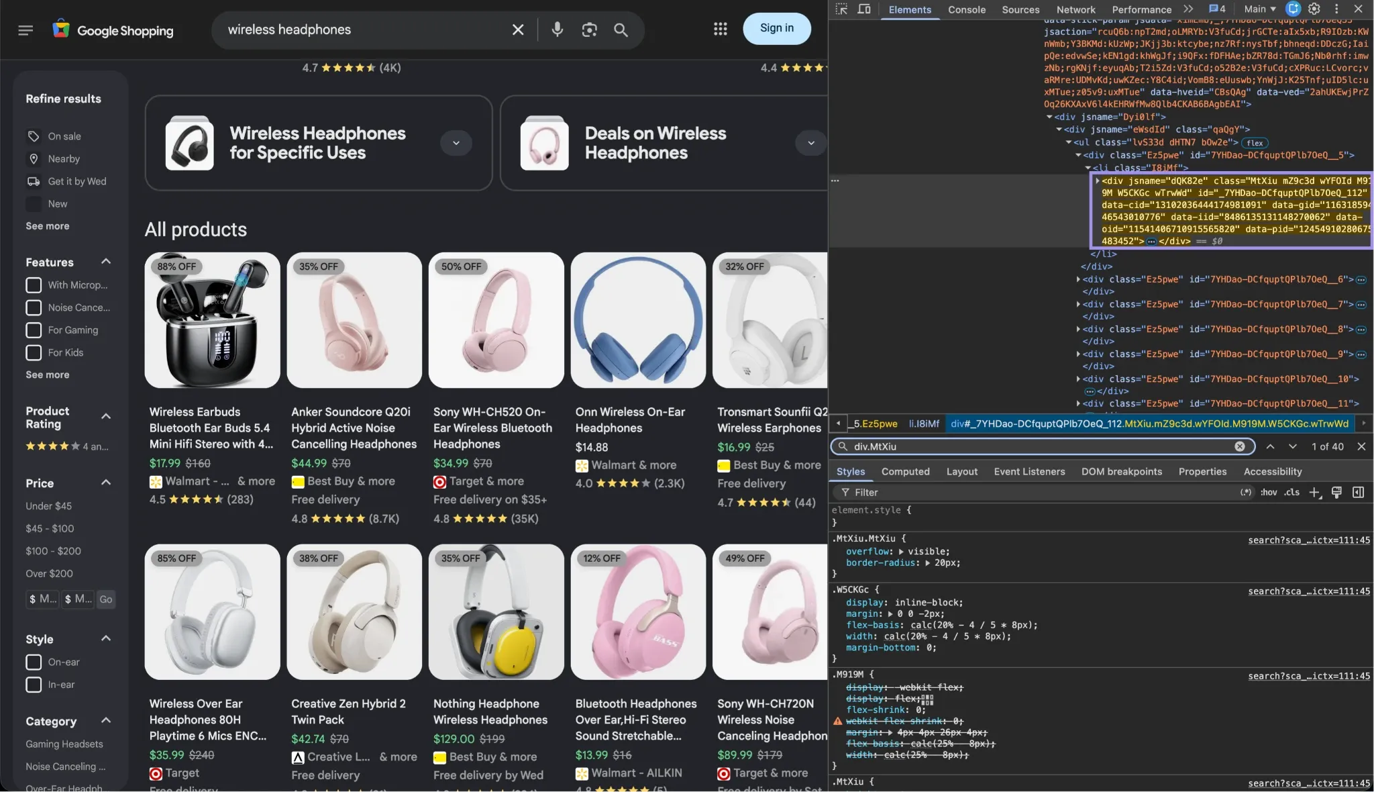Submit search with the magnifier icon
This screenshot has height=792, width=1374.
pyautogui.click(x=621, y=30)
